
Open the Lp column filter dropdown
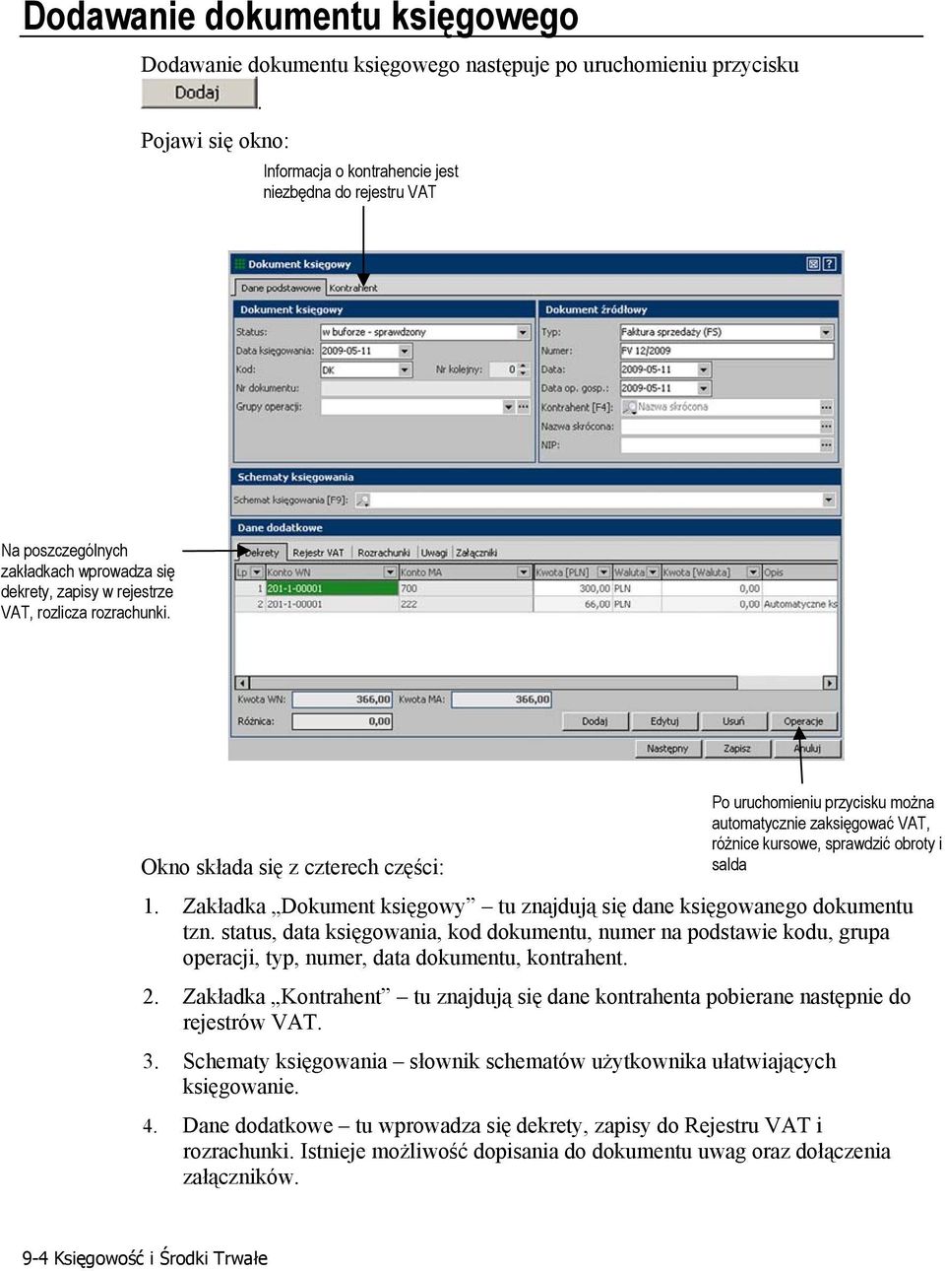(x=257, y=572)
